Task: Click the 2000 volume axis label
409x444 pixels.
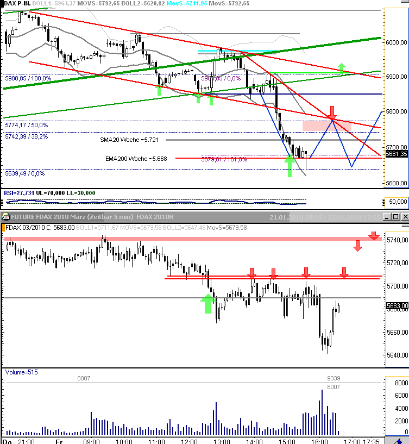Action: point(401,421)
